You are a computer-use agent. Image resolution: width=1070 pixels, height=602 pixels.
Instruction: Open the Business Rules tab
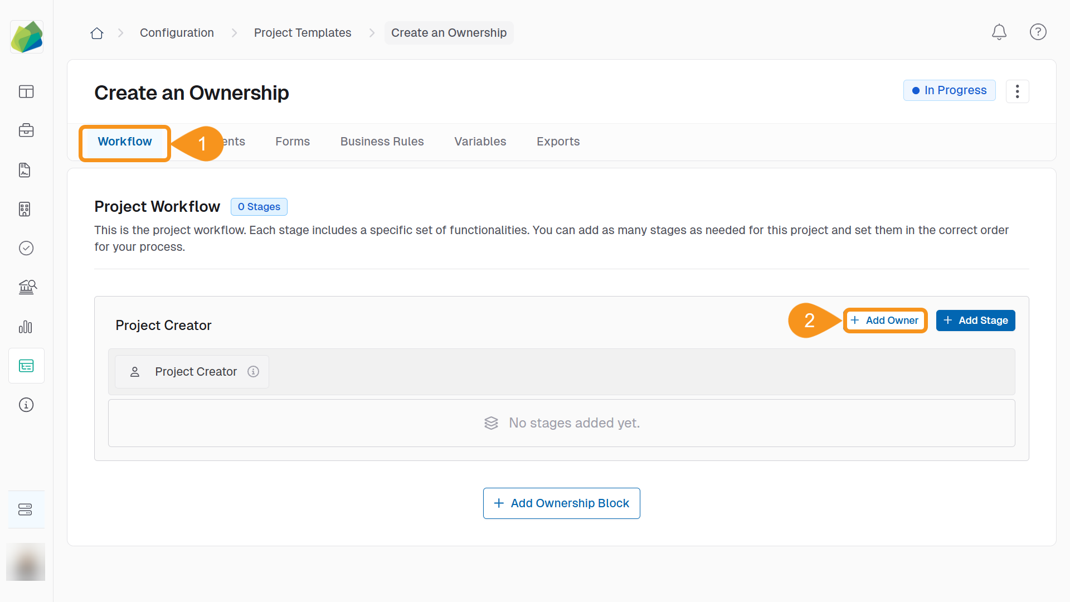tap(382, 142)
